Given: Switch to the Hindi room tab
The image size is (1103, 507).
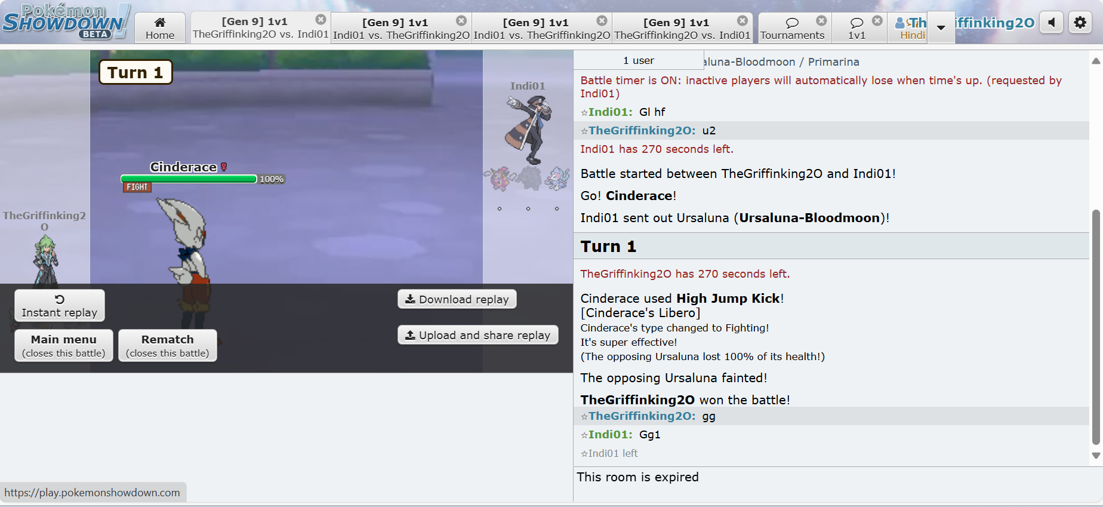Looking at the screenshot, I should tap(908, 28).
